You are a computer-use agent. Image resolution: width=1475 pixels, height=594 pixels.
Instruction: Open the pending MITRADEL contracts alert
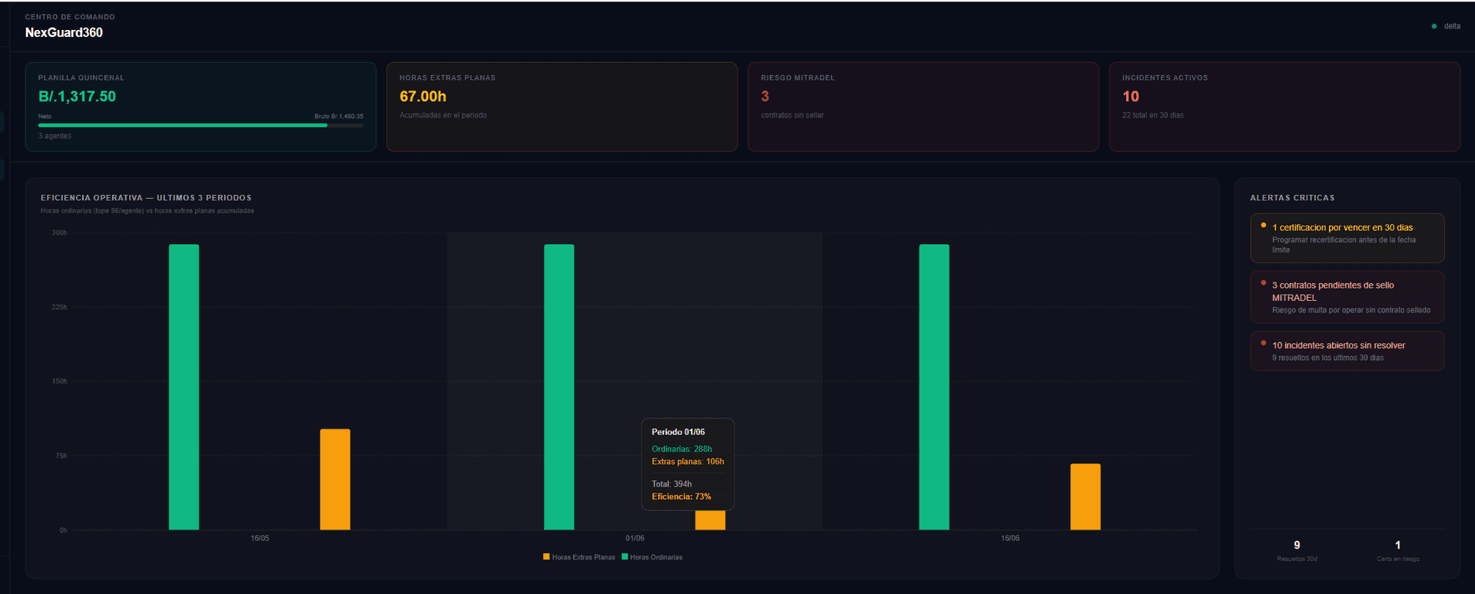click(1347, 297)
